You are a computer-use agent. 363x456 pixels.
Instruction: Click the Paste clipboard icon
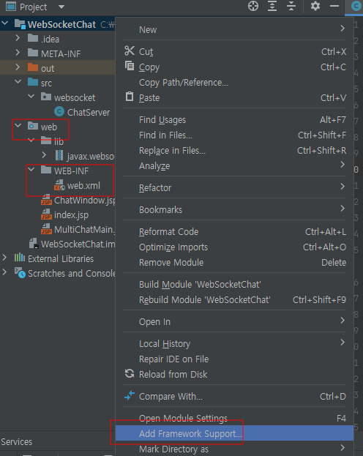coord(130,97)
